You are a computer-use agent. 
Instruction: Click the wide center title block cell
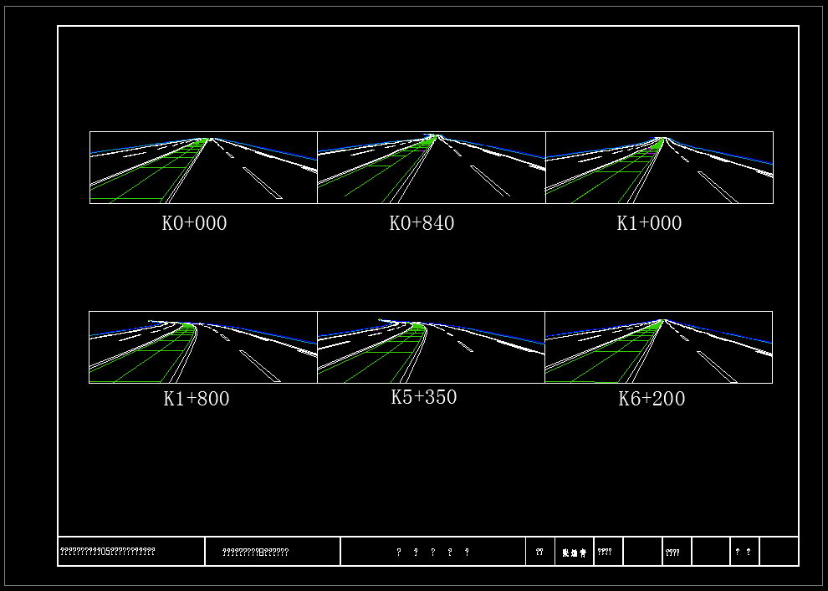(432, 552)
